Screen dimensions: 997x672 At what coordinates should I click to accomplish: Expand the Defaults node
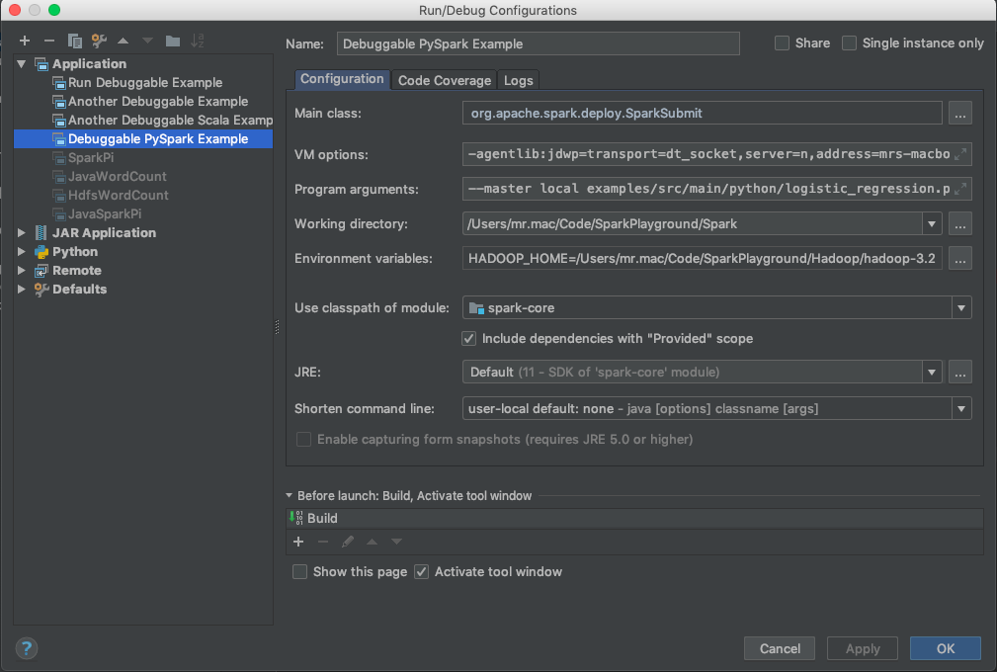(x=22, y=289)
